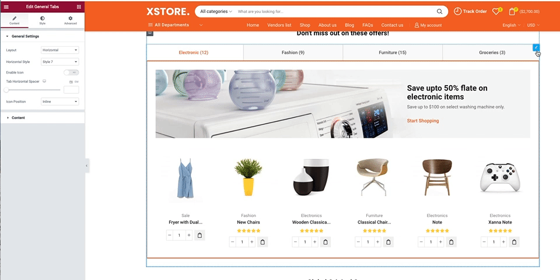560x280 pixels.
Task: Open the widgets grid panel icon
Action: [x=79, y=7]
